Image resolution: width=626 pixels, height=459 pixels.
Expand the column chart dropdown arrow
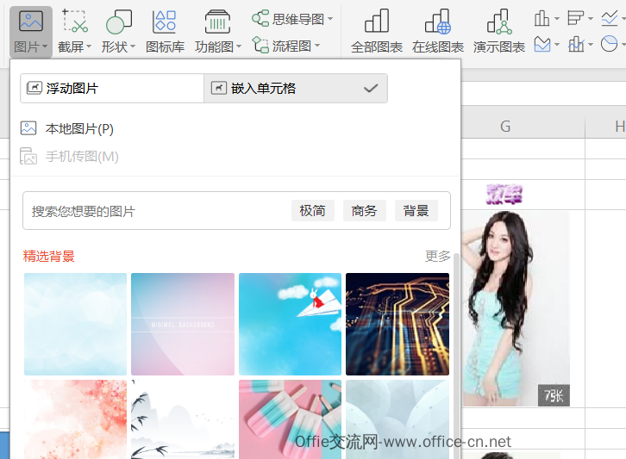(x=556, y=19)
